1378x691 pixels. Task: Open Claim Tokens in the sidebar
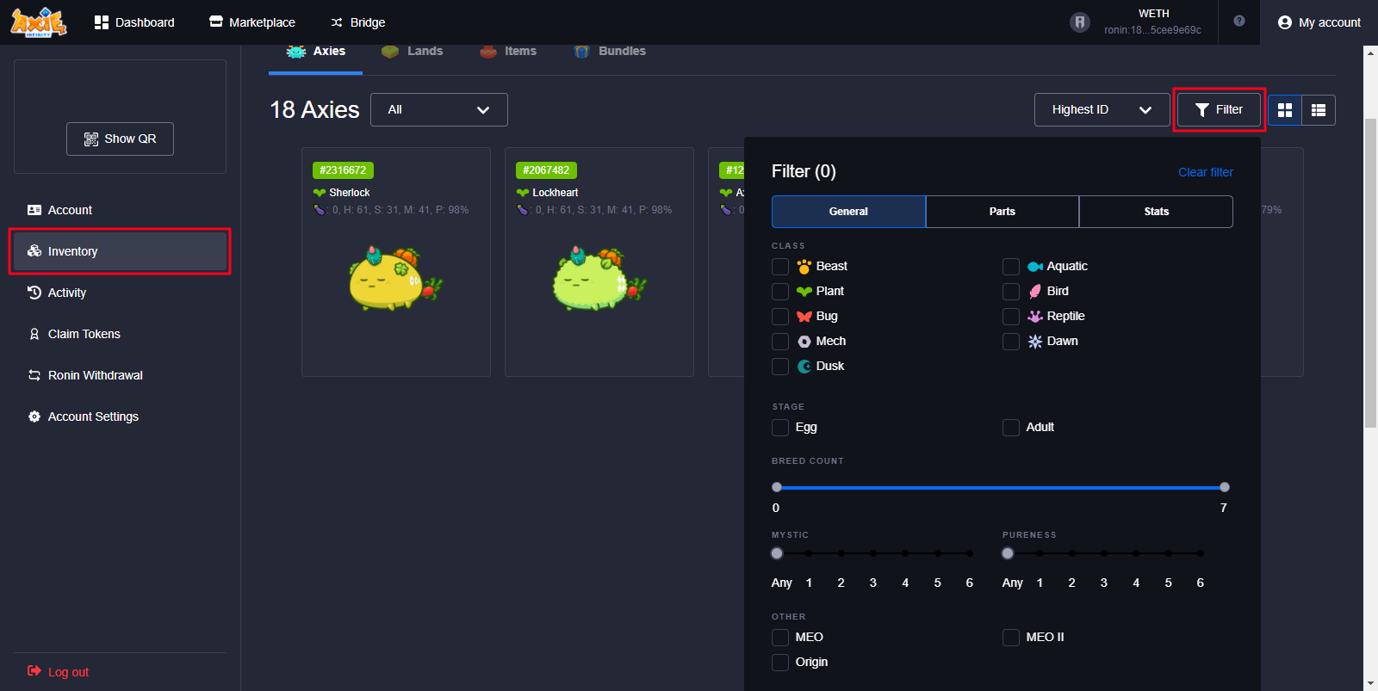pos(120,334)
